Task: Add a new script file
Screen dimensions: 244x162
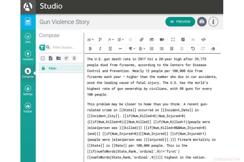Action: pyautogui.click(x=51, y=58)
